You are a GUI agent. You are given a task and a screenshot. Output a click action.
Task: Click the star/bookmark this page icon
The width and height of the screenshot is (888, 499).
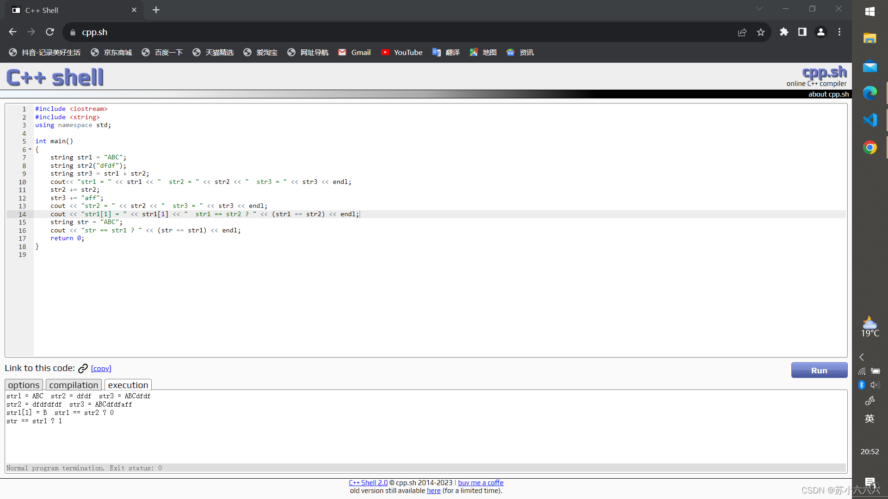tap(761, 32)
